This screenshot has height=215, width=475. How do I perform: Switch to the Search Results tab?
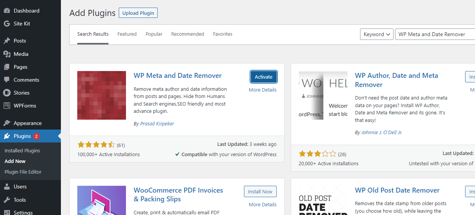93,34
